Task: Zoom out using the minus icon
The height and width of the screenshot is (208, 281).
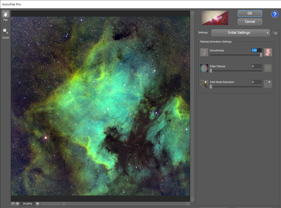Action: (13, 203)
